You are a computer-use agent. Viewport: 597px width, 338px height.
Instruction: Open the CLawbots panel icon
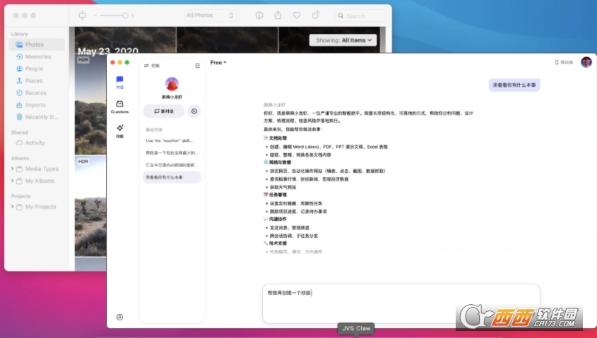(119, 106)
